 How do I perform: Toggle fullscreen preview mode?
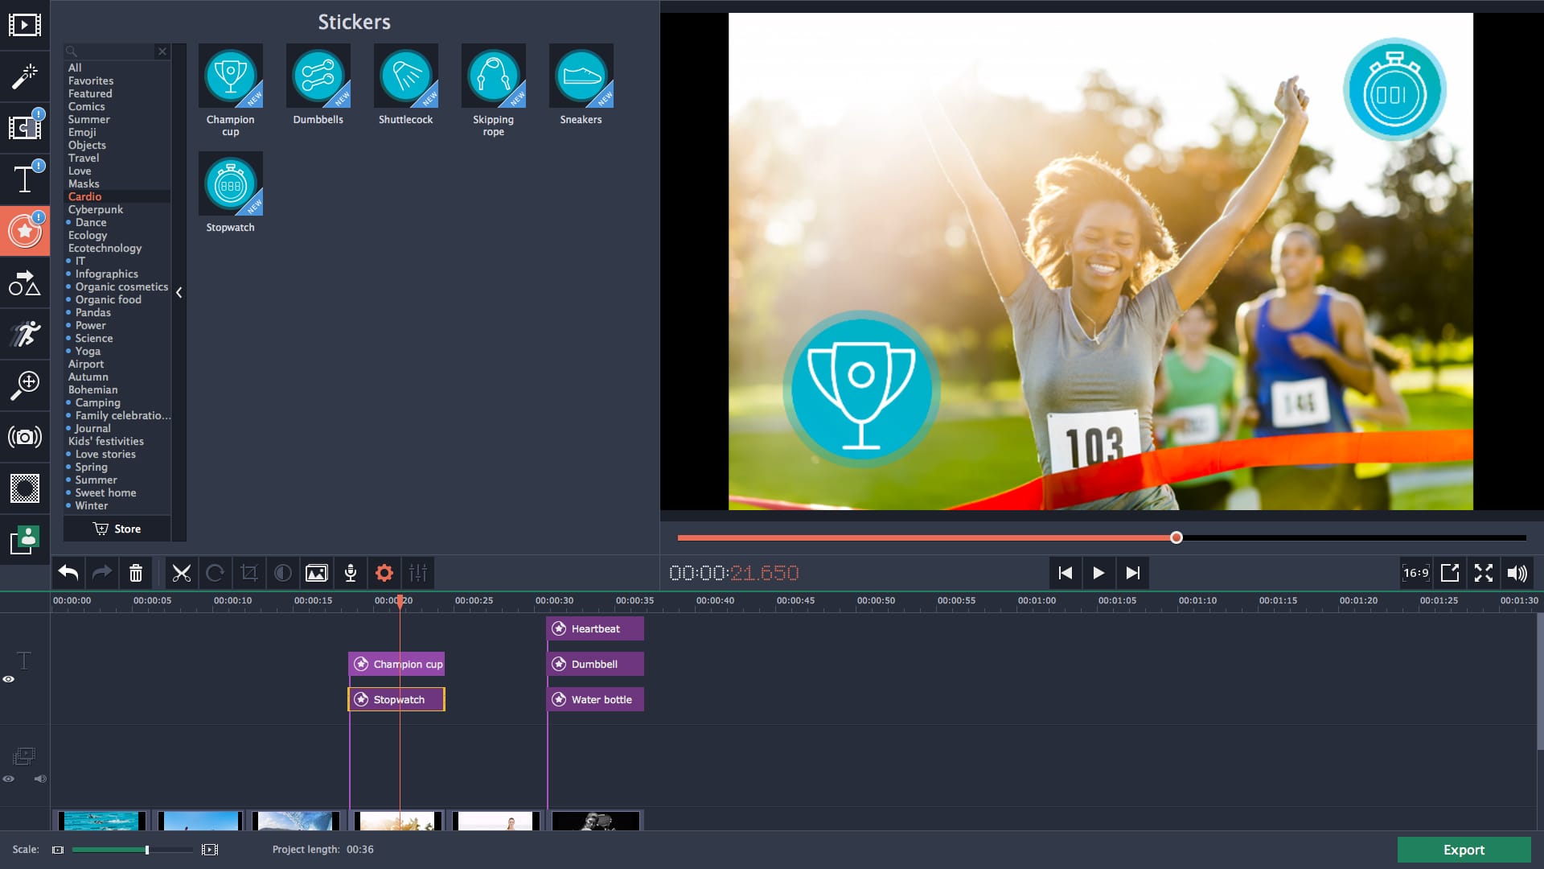1484,573
